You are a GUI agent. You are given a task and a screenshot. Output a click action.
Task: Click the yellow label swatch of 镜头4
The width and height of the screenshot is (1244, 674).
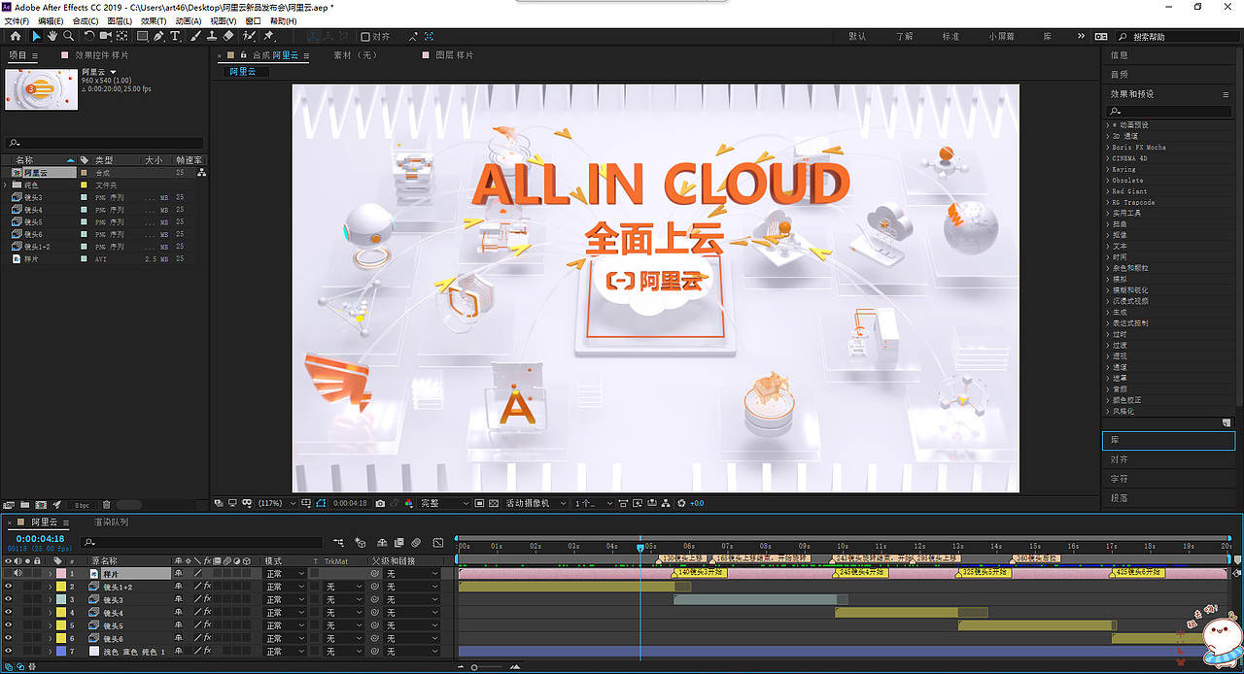tap(60, 613)
